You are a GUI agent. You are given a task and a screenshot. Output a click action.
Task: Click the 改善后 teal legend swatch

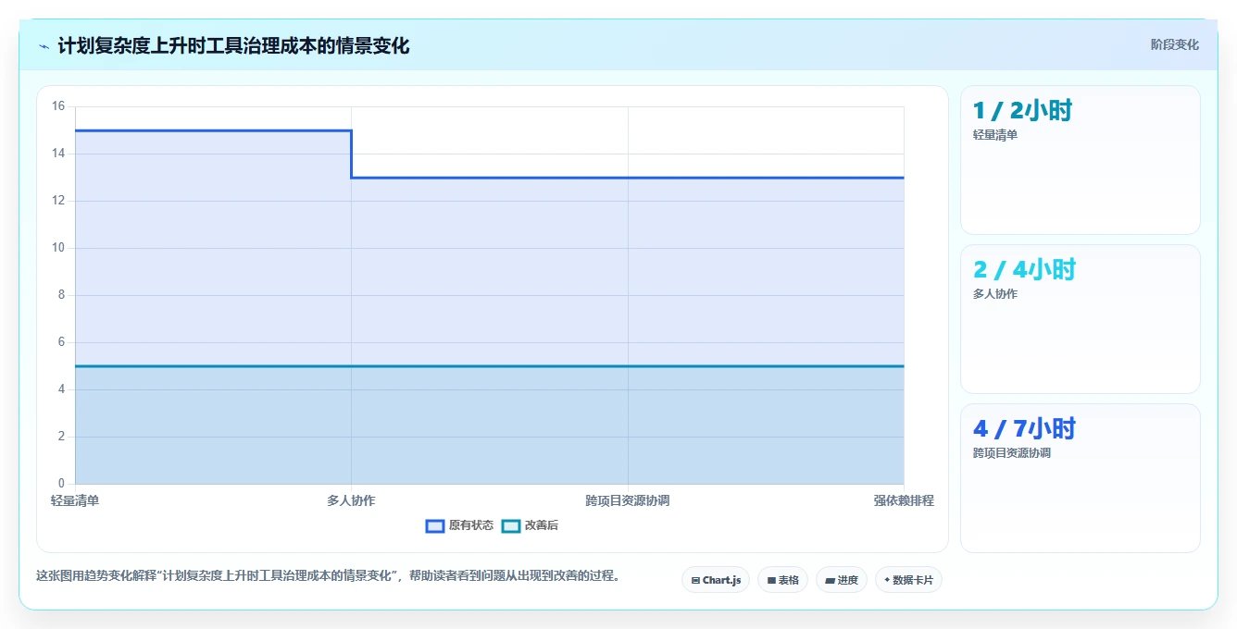point(511,525)
